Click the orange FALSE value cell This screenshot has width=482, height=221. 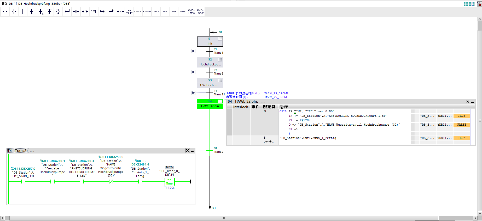tap(462, 125)
